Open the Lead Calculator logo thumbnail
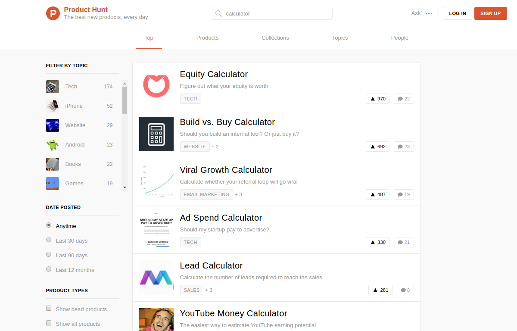This screenshot has height=331, width=517. [x=156, y=278]
